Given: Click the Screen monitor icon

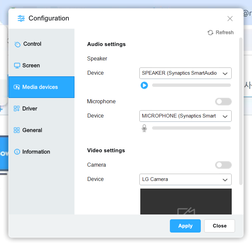Looking at the screenshot, I should pyautogui.click(x=17, y=65).
